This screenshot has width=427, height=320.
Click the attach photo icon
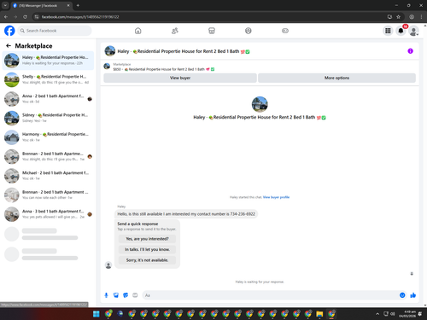point(116,295)
